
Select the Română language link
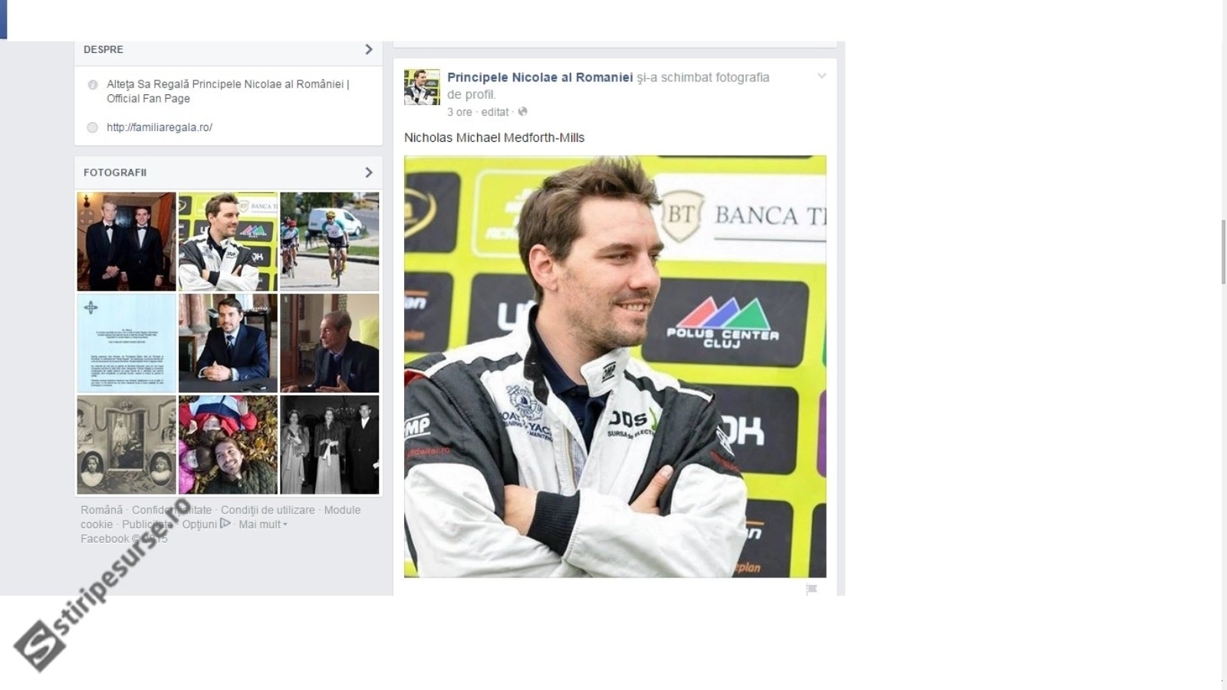(x=101, y=510)
